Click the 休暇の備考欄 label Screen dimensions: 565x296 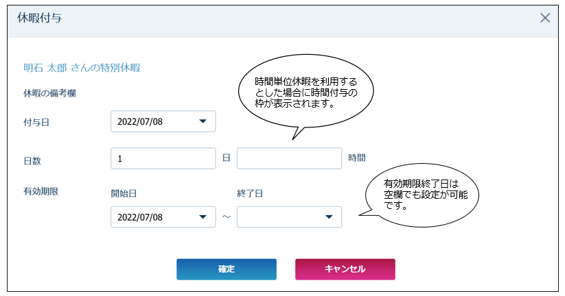(x=49, y=93)
